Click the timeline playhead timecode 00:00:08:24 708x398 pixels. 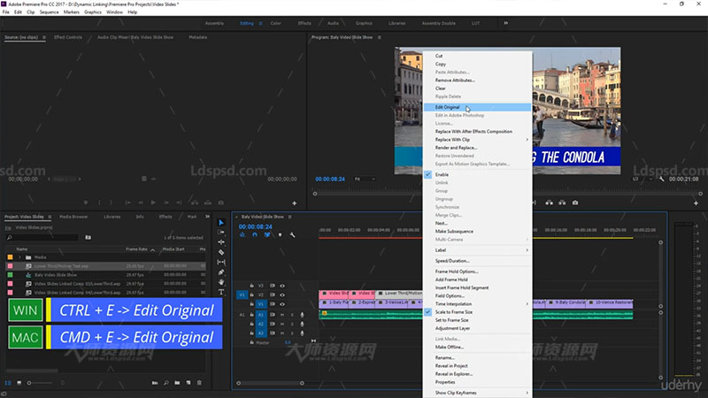coord(256,226)
